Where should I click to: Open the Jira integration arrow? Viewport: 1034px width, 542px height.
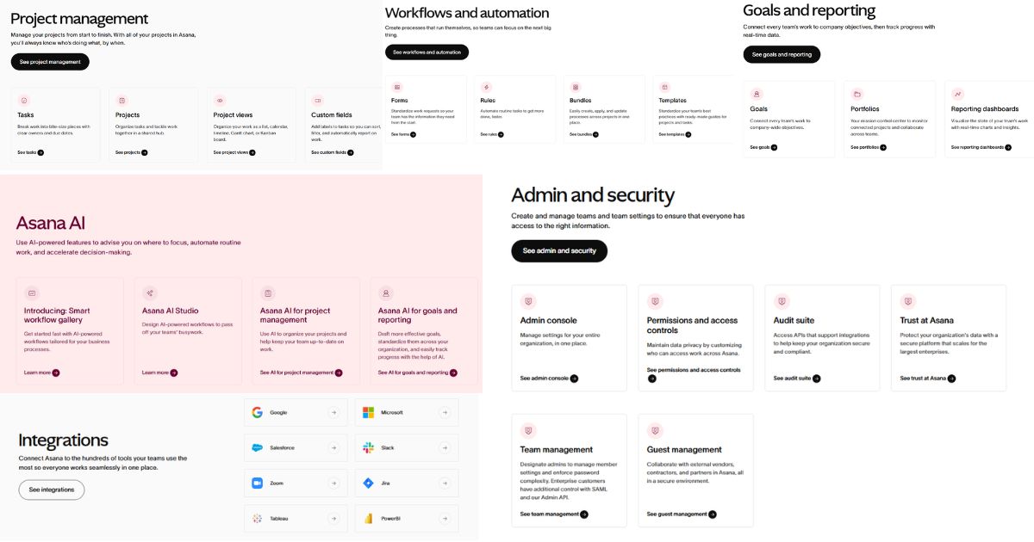pos(445,483)
